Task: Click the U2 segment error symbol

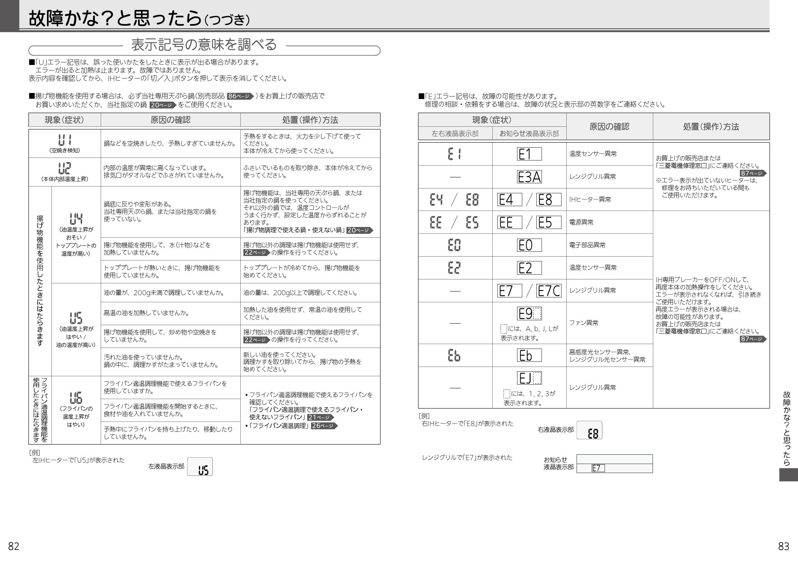Action: point(65,168)
